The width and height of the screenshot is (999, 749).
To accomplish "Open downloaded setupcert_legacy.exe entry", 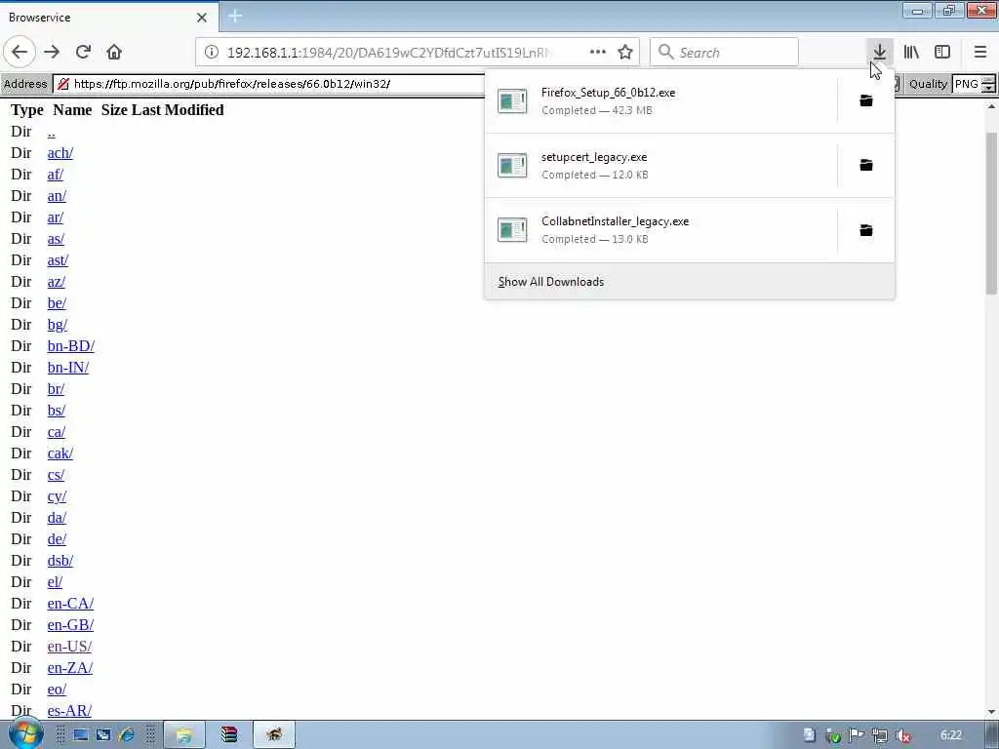I will click(660, 165).
